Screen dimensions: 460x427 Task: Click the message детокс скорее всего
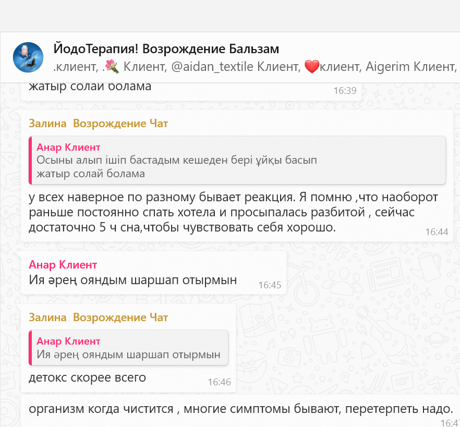click(x=87, y=377)
